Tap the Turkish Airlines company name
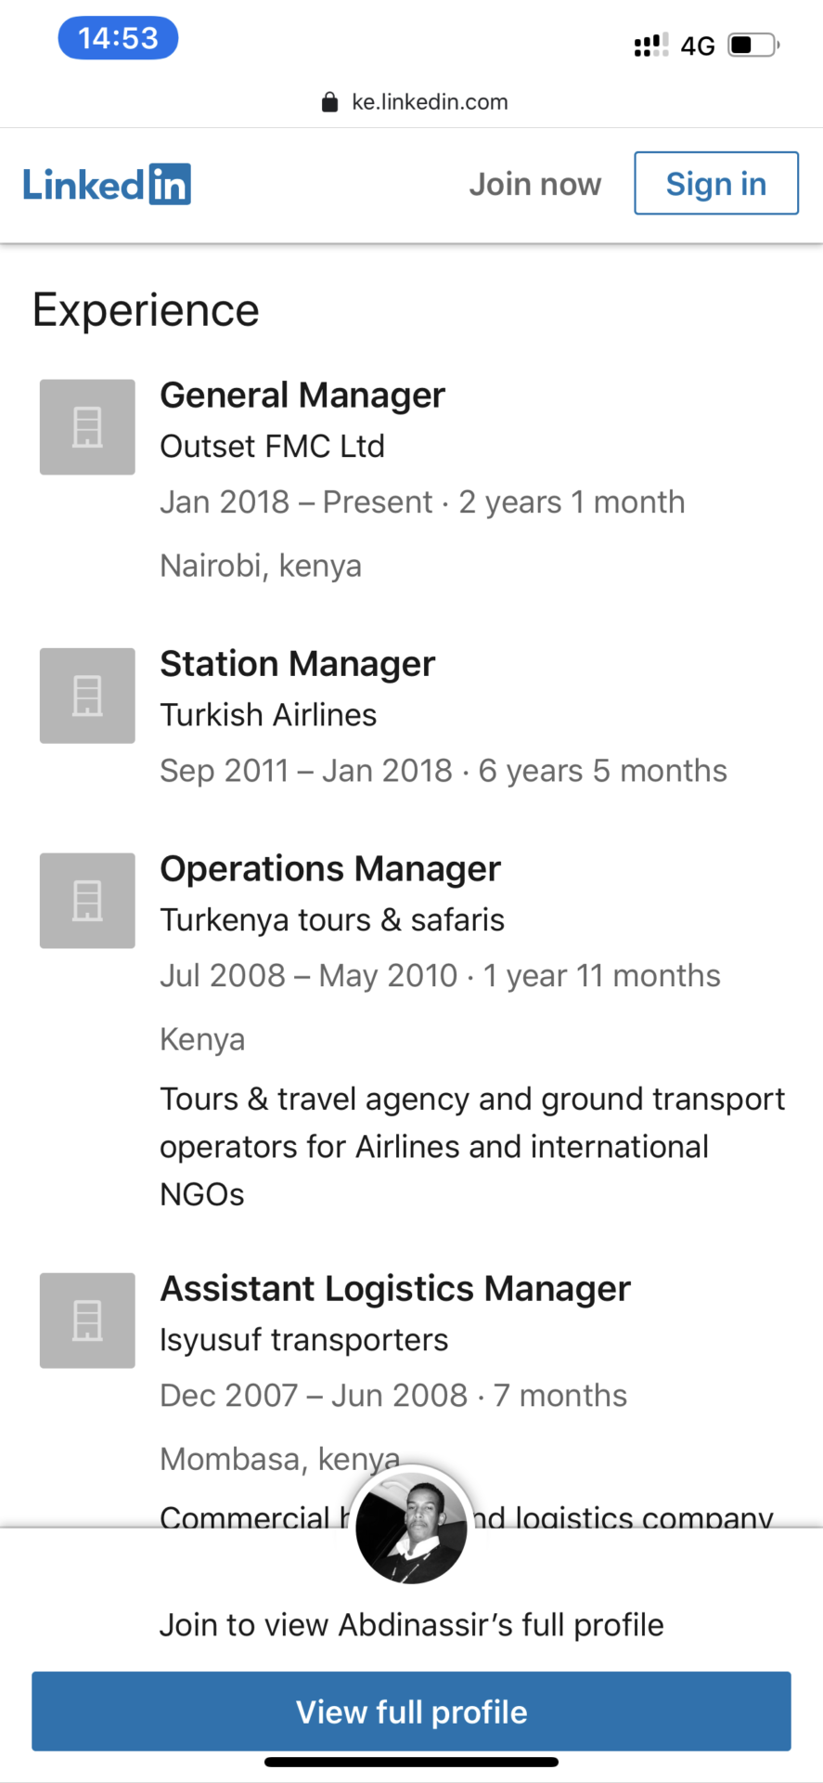The image size is (823, 1783). pos(268,715)
